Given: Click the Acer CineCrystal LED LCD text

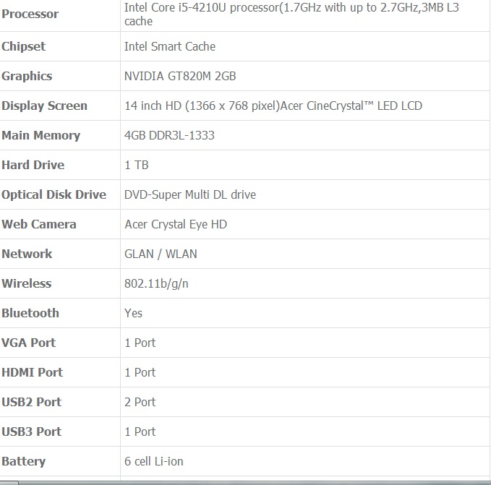Looking at the screenshot, I should point(351,106).
